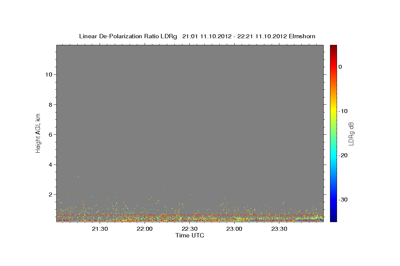Click the dark blue bottom of the colorbar

(x=333, y=219)
